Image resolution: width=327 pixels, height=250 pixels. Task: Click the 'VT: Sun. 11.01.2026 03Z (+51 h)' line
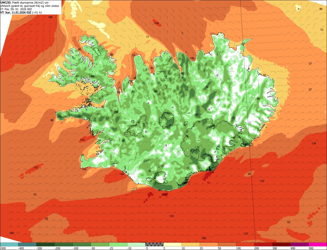click(x=21, y=12)
